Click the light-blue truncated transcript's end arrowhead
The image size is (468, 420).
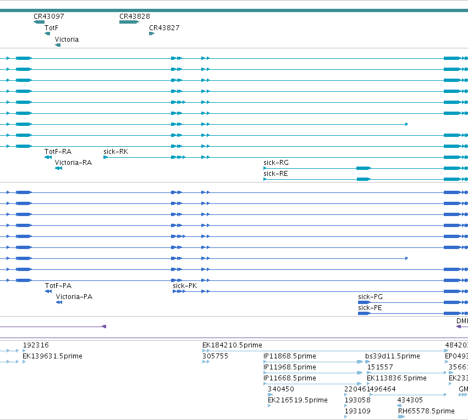406,124
